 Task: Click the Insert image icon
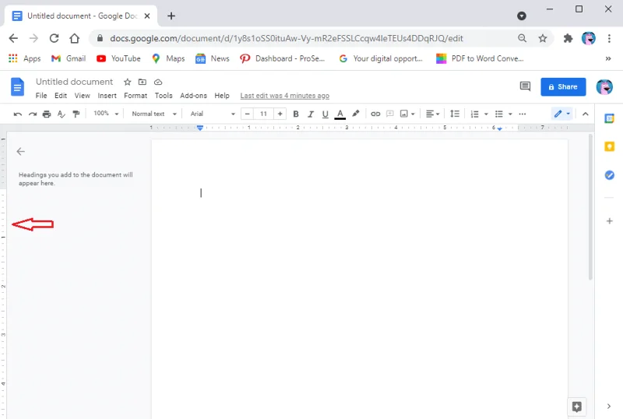[x=404, y=114]
